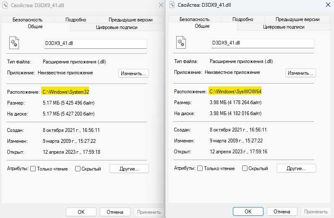
Task: Open Цифровые подписи tab in left window
Action: [117, 27]
